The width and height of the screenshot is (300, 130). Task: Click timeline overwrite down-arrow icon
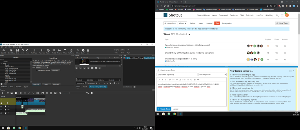pyautogui.click(x=33, y=93)
